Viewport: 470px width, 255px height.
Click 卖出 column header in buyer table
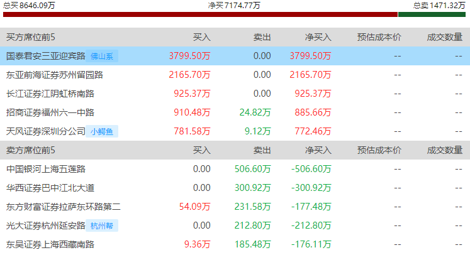262,37
